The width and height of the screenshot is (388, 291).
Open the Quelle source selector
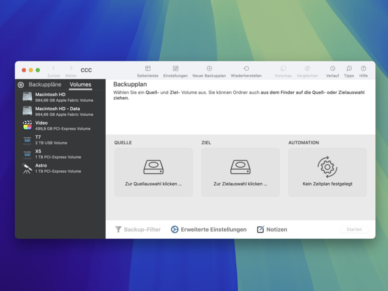(x=153, y=172)
